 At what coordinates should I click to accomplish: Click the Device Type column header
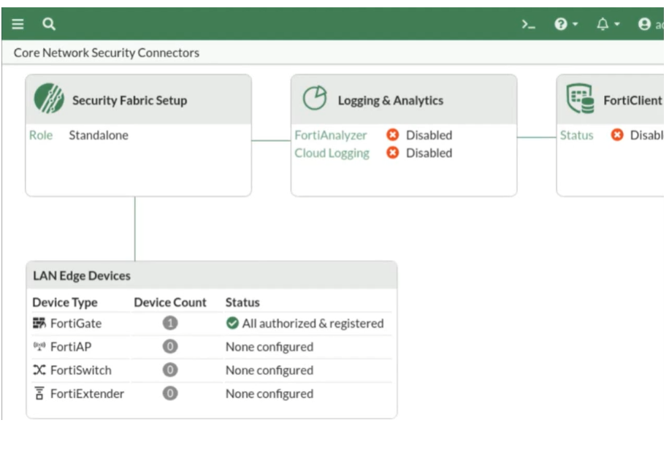point(65,302)
